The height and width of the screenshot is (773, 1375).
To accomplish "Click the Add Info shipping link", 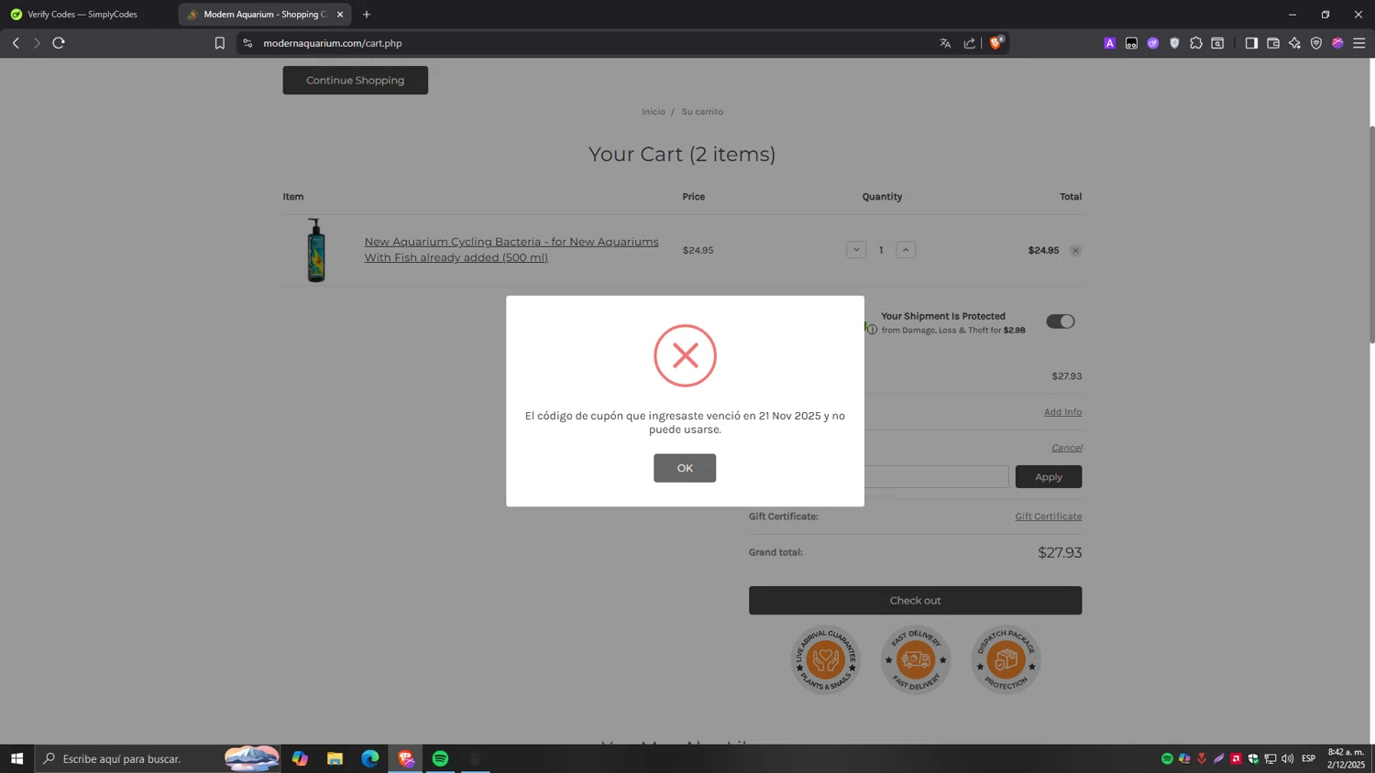I will [x=1062, y=412].
